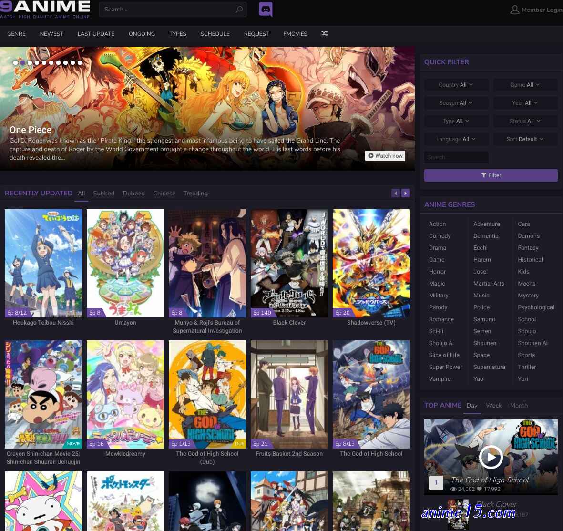Open the Houkago Teibou Nisshi poster

(x=43, y=263)
